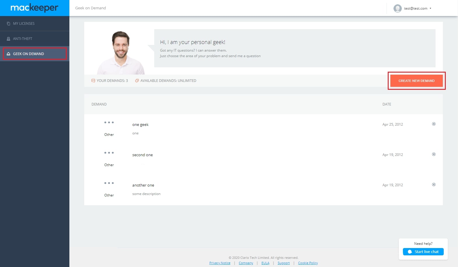Screen dimensions: 458x267
Task: Click the three dots icon for 'another one'
Action: point(109,183)
